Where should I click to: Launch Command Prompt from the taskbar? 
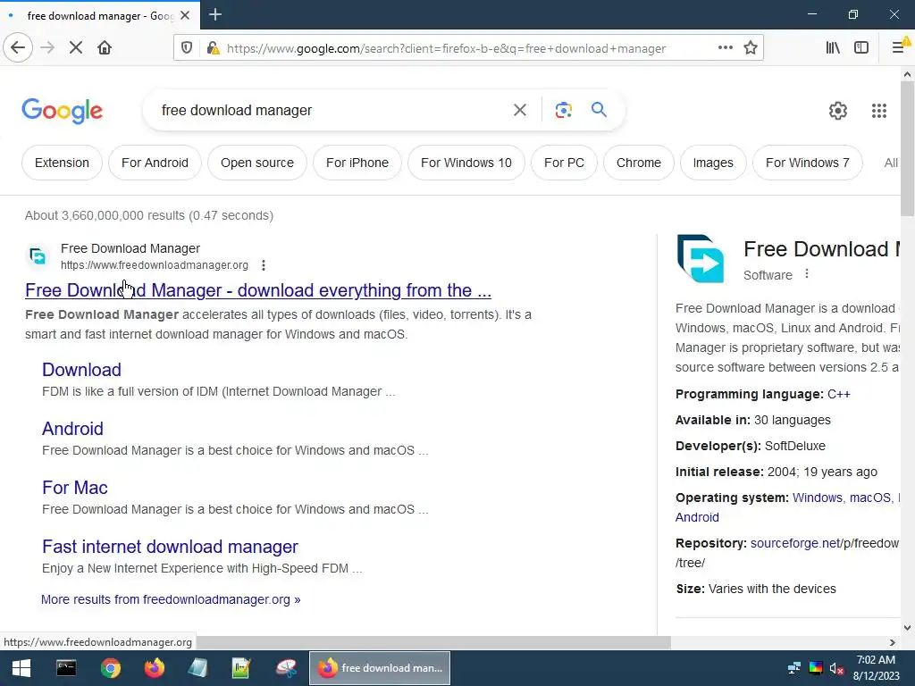click(x=66, y=668)
